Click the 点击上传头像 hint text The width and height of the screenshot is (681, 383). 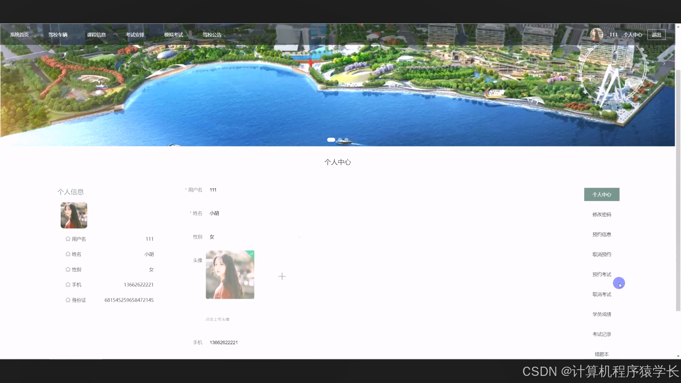[x=217, y=319]
